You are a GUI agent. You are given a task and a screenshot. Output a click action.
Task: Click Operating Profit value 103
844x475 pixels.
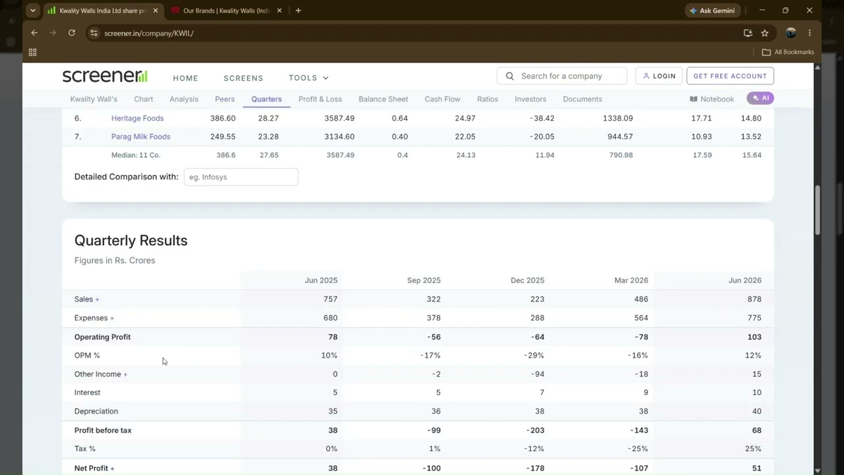(754, 336)
